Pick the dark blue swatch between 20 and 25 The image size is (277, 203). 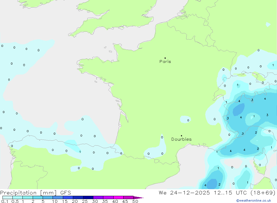click(78, 197)
